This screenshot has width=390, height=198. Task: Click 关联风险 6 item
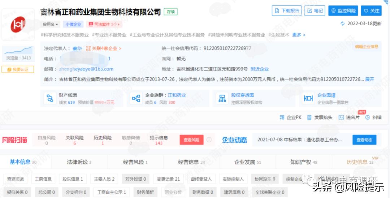coord(74,140)
